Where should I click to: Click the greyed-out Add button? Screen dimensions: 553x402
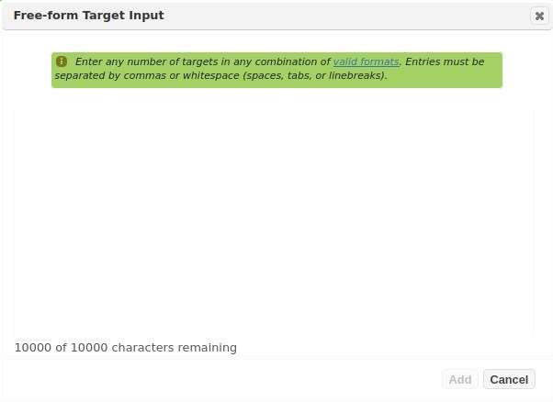[x=460, y=379]
